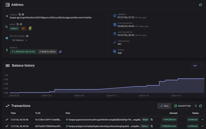Click the UTXOs count 458

120,53
